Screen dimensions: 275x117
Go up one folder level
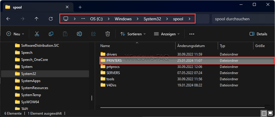click(x=37, y=19)
